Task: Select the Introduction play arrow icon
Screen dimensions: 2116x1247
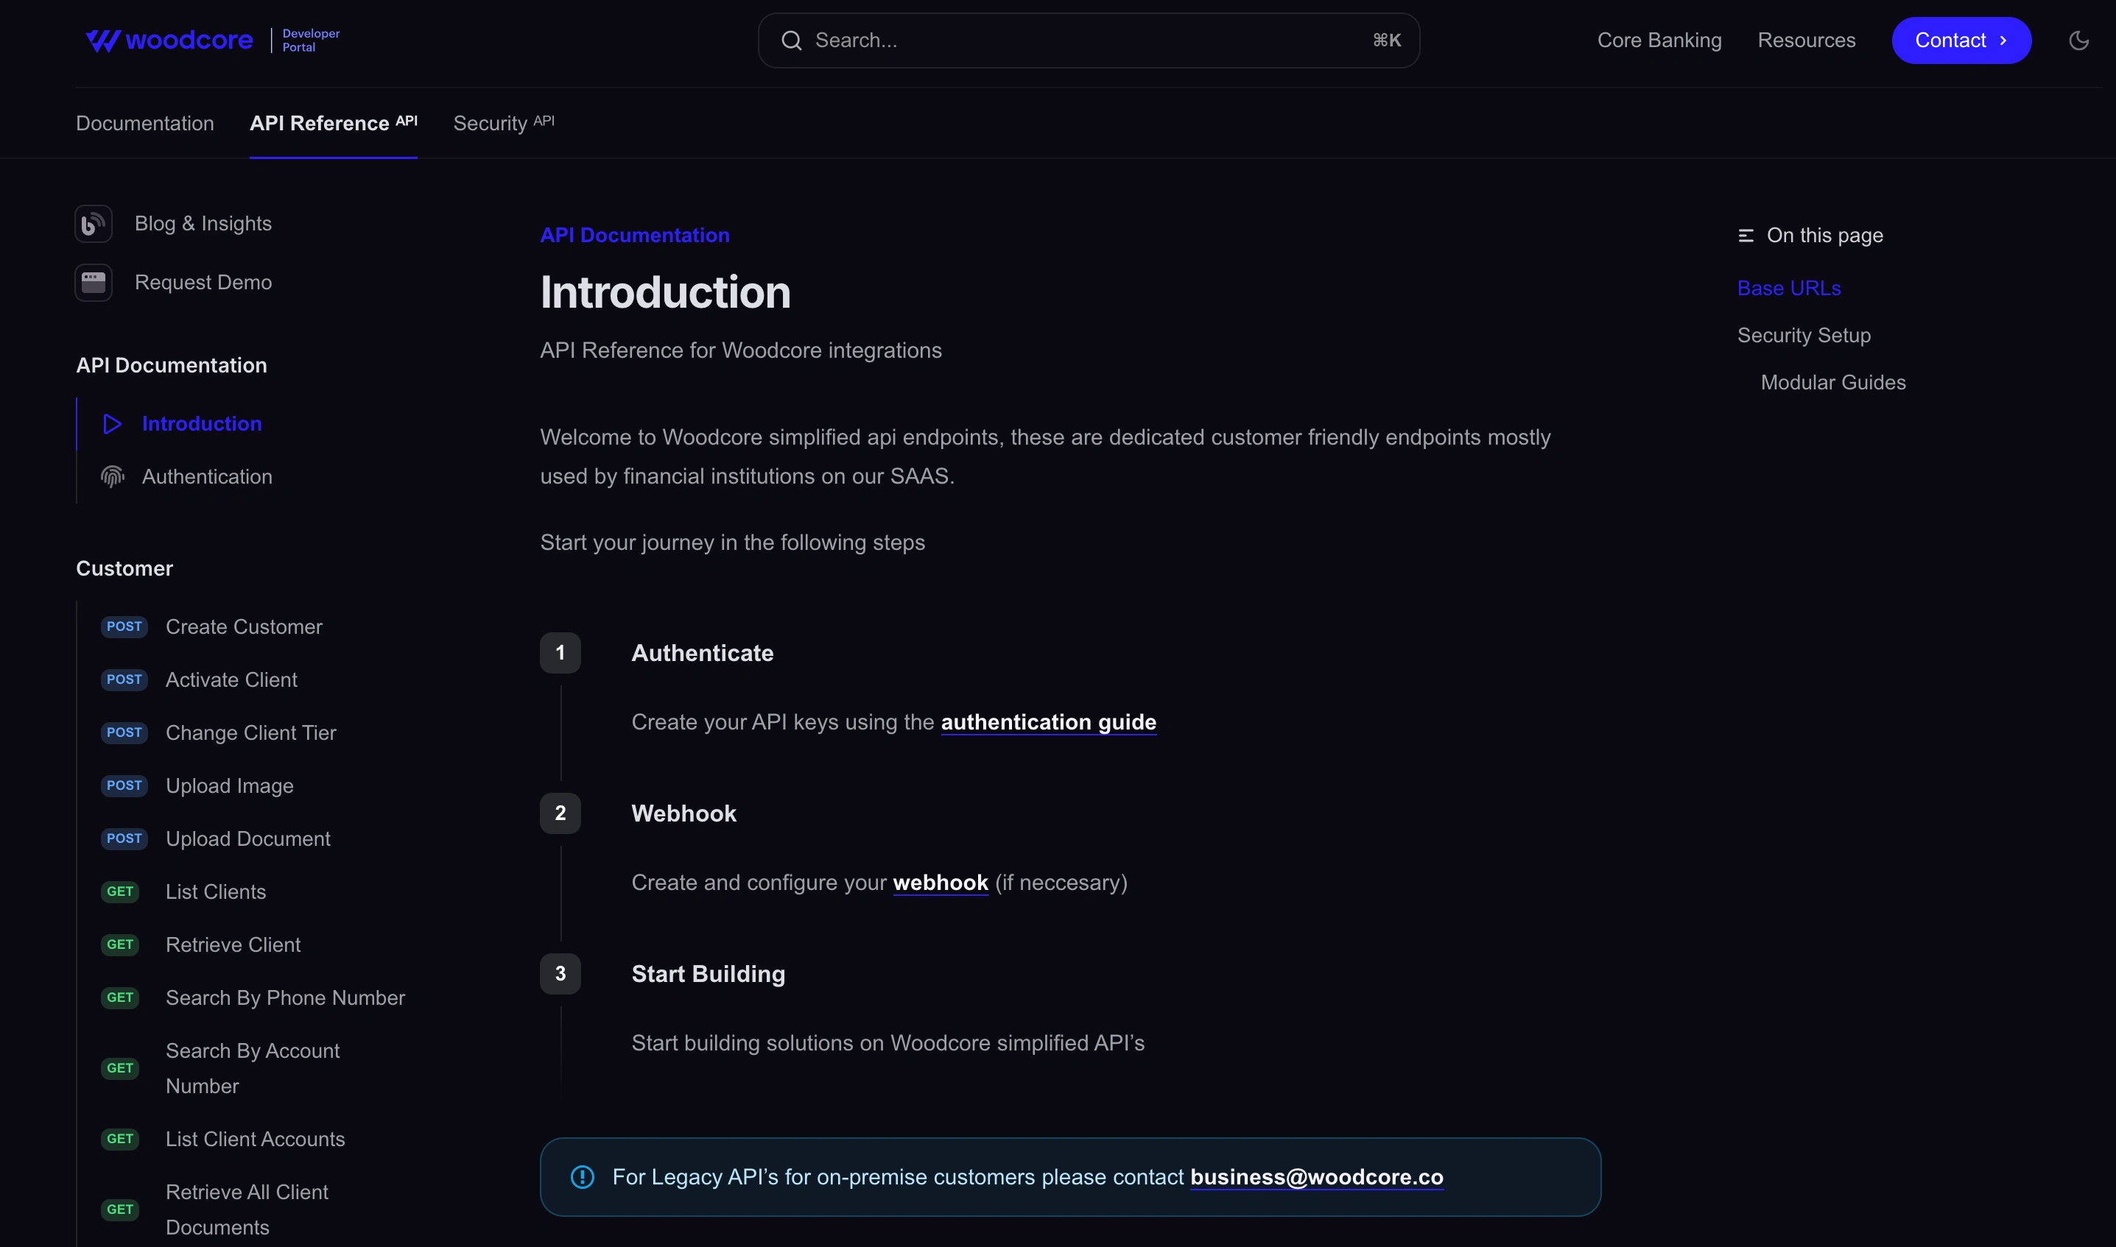Action: point(112,423)
